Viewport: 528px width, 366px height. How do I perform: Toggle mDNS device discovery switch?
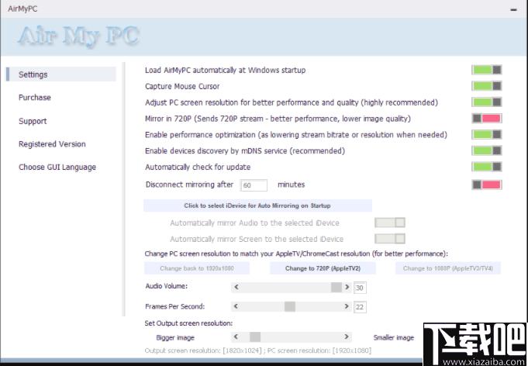click(x=487, y=151)
